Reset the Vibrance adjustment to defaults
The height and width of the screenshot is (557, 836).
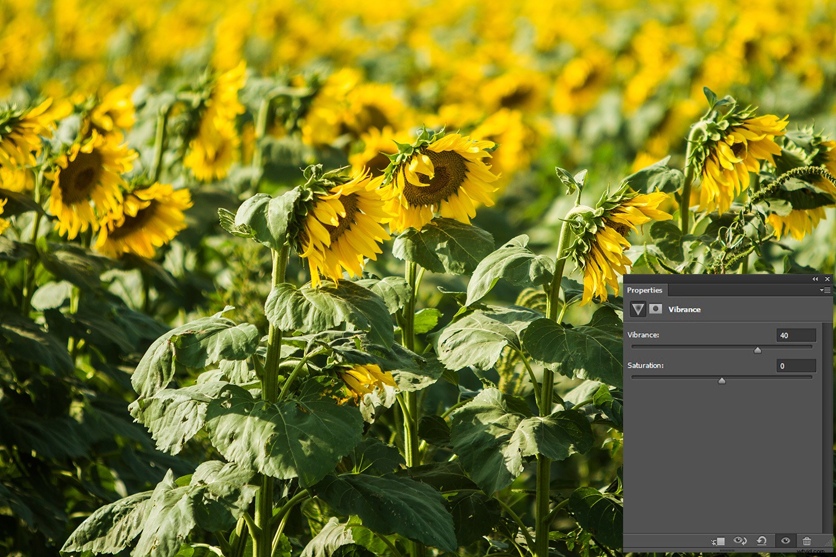760,540
